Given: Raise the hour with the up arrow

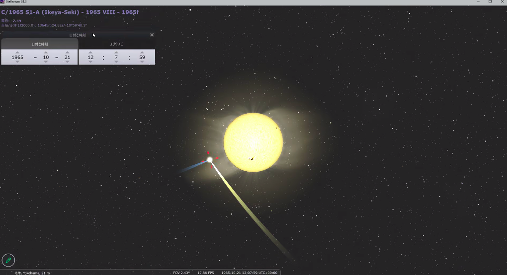Looking at the screenshot, I should 90,52.
